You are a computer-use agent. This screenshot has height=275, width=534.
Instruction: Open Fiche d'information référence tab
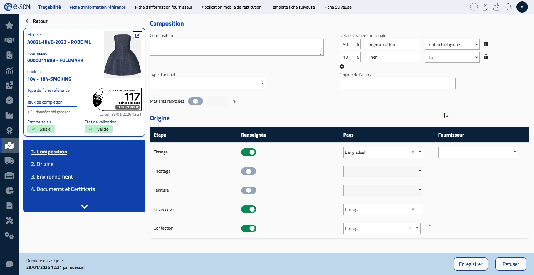[97, 7]
